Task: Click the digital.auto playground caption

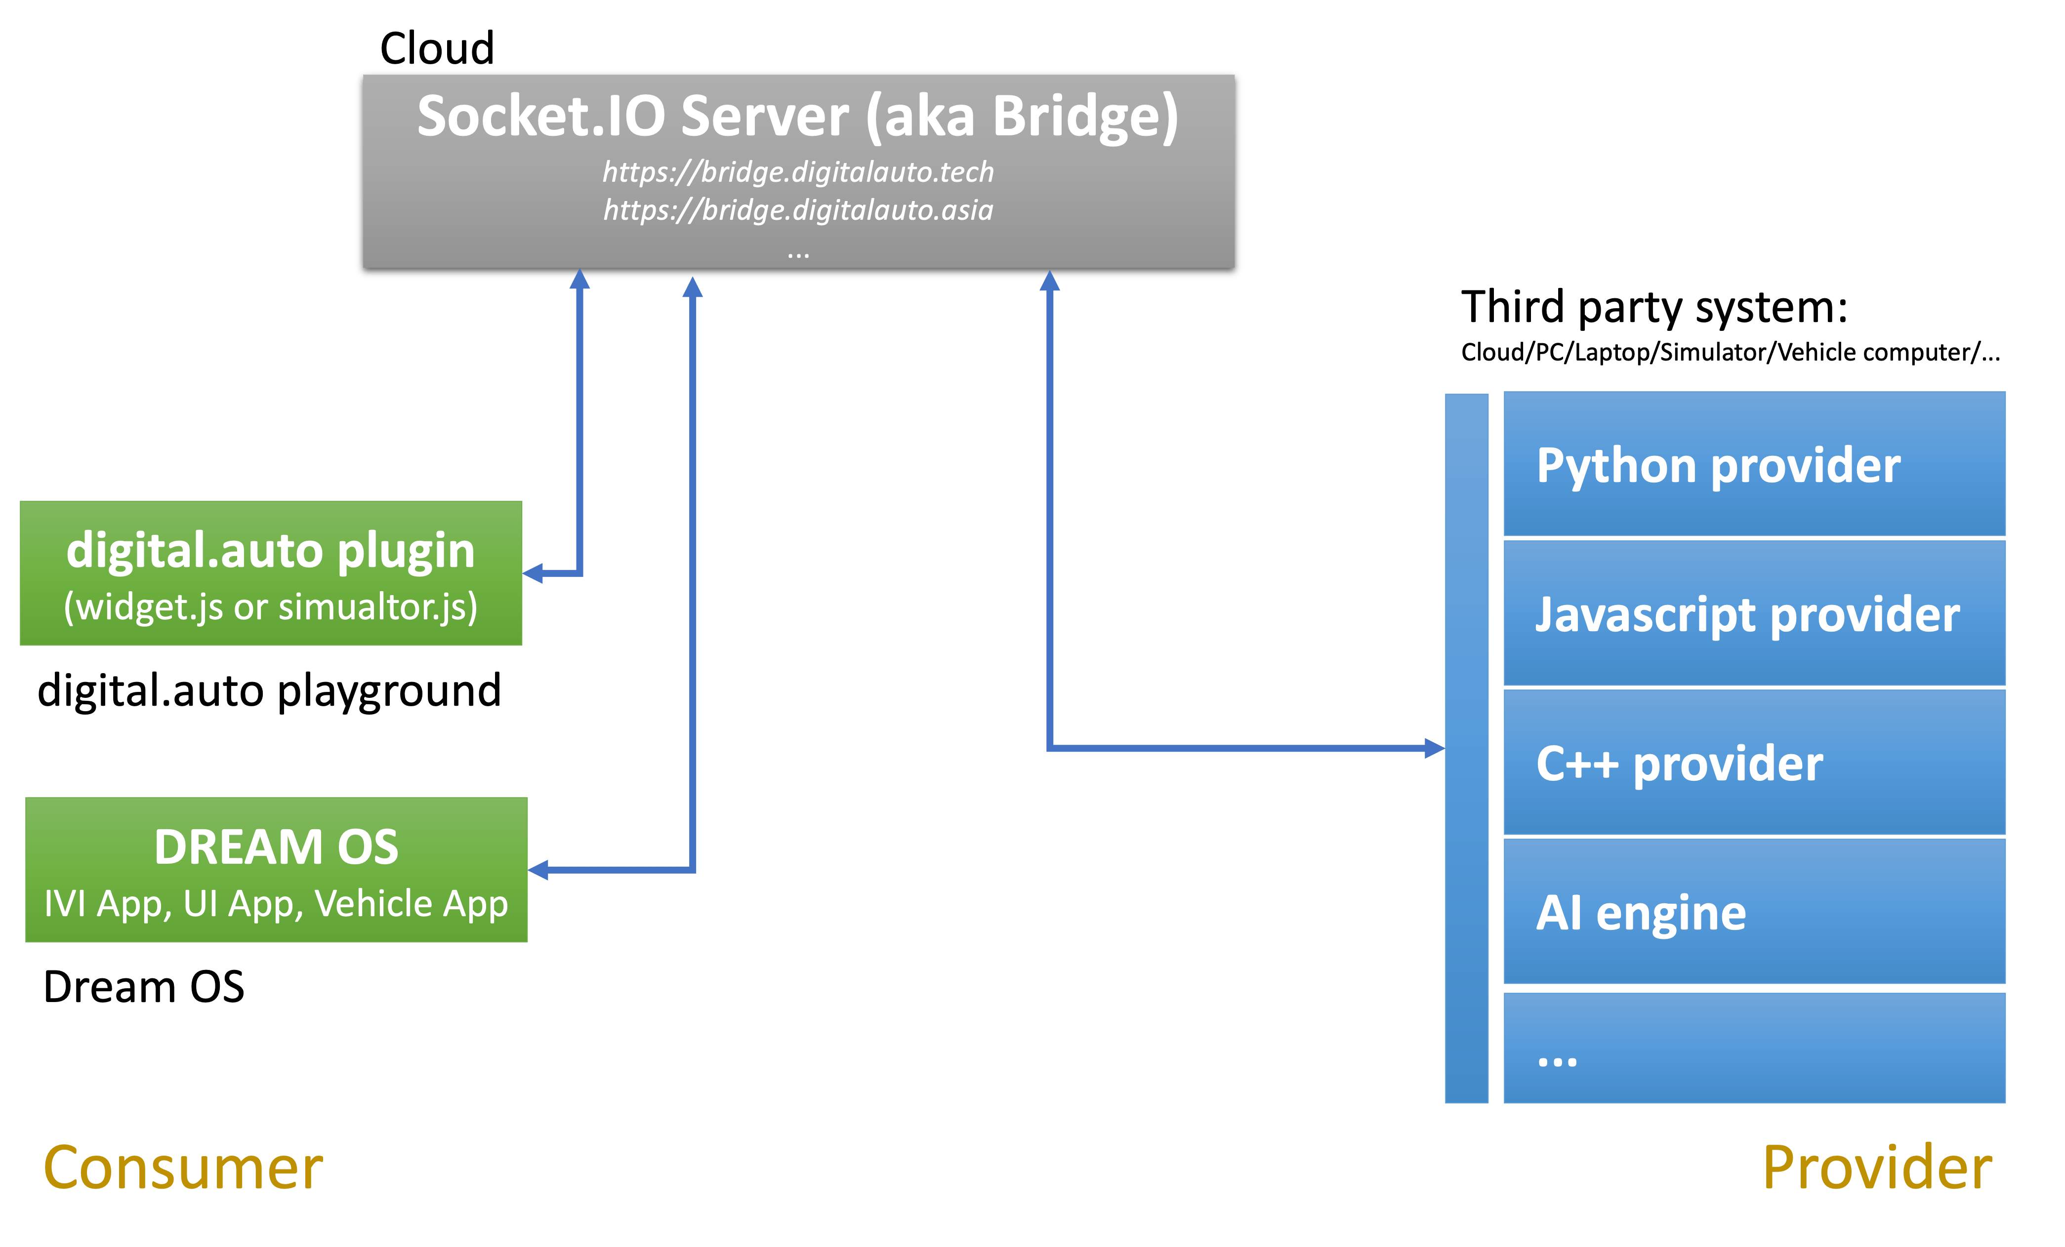Action: (x=269, y=690)
